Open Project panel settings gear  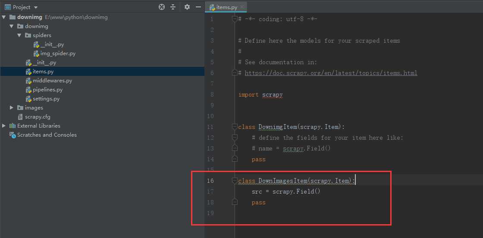[x=187, y=7]
